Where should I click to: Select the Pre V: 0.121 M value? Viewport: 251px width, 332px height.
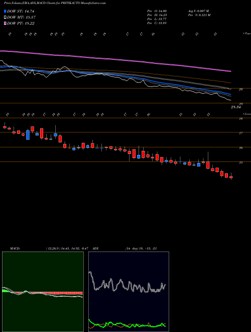click(x=200, y=15)
